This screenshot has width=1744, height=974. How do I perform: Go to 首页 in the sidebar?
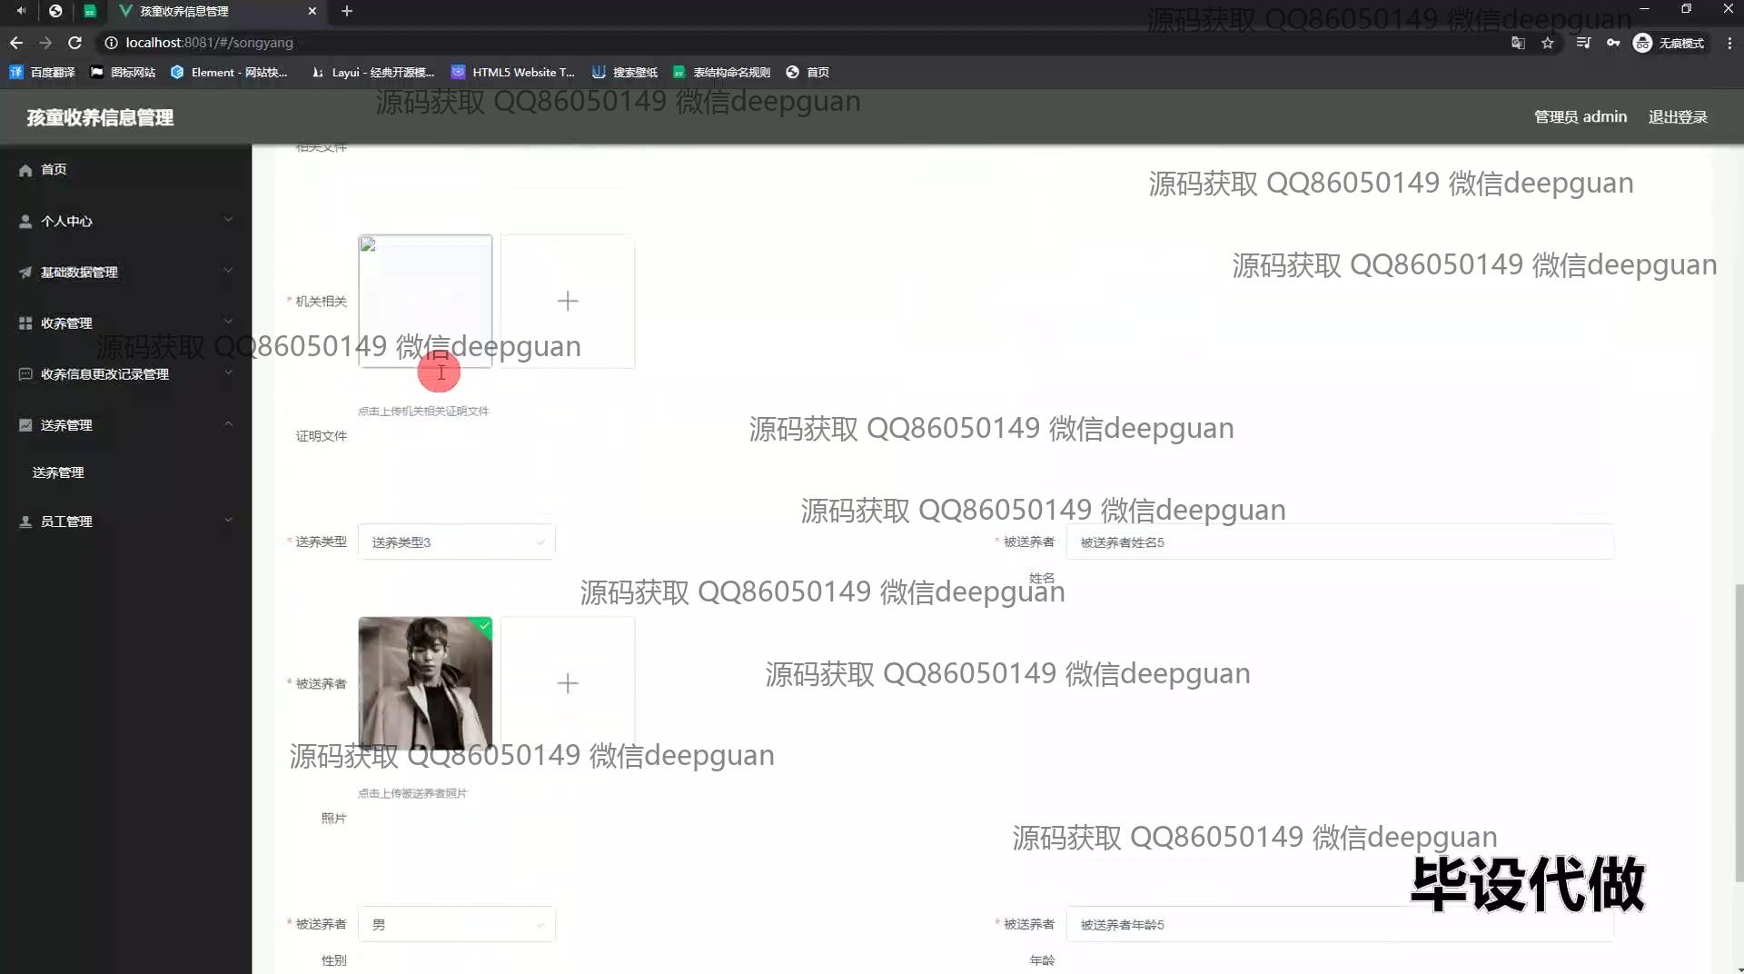click(125, 170)
